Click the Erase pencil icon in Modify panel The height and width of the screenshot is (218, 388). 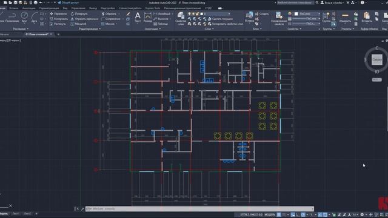[x=128, y=14]
